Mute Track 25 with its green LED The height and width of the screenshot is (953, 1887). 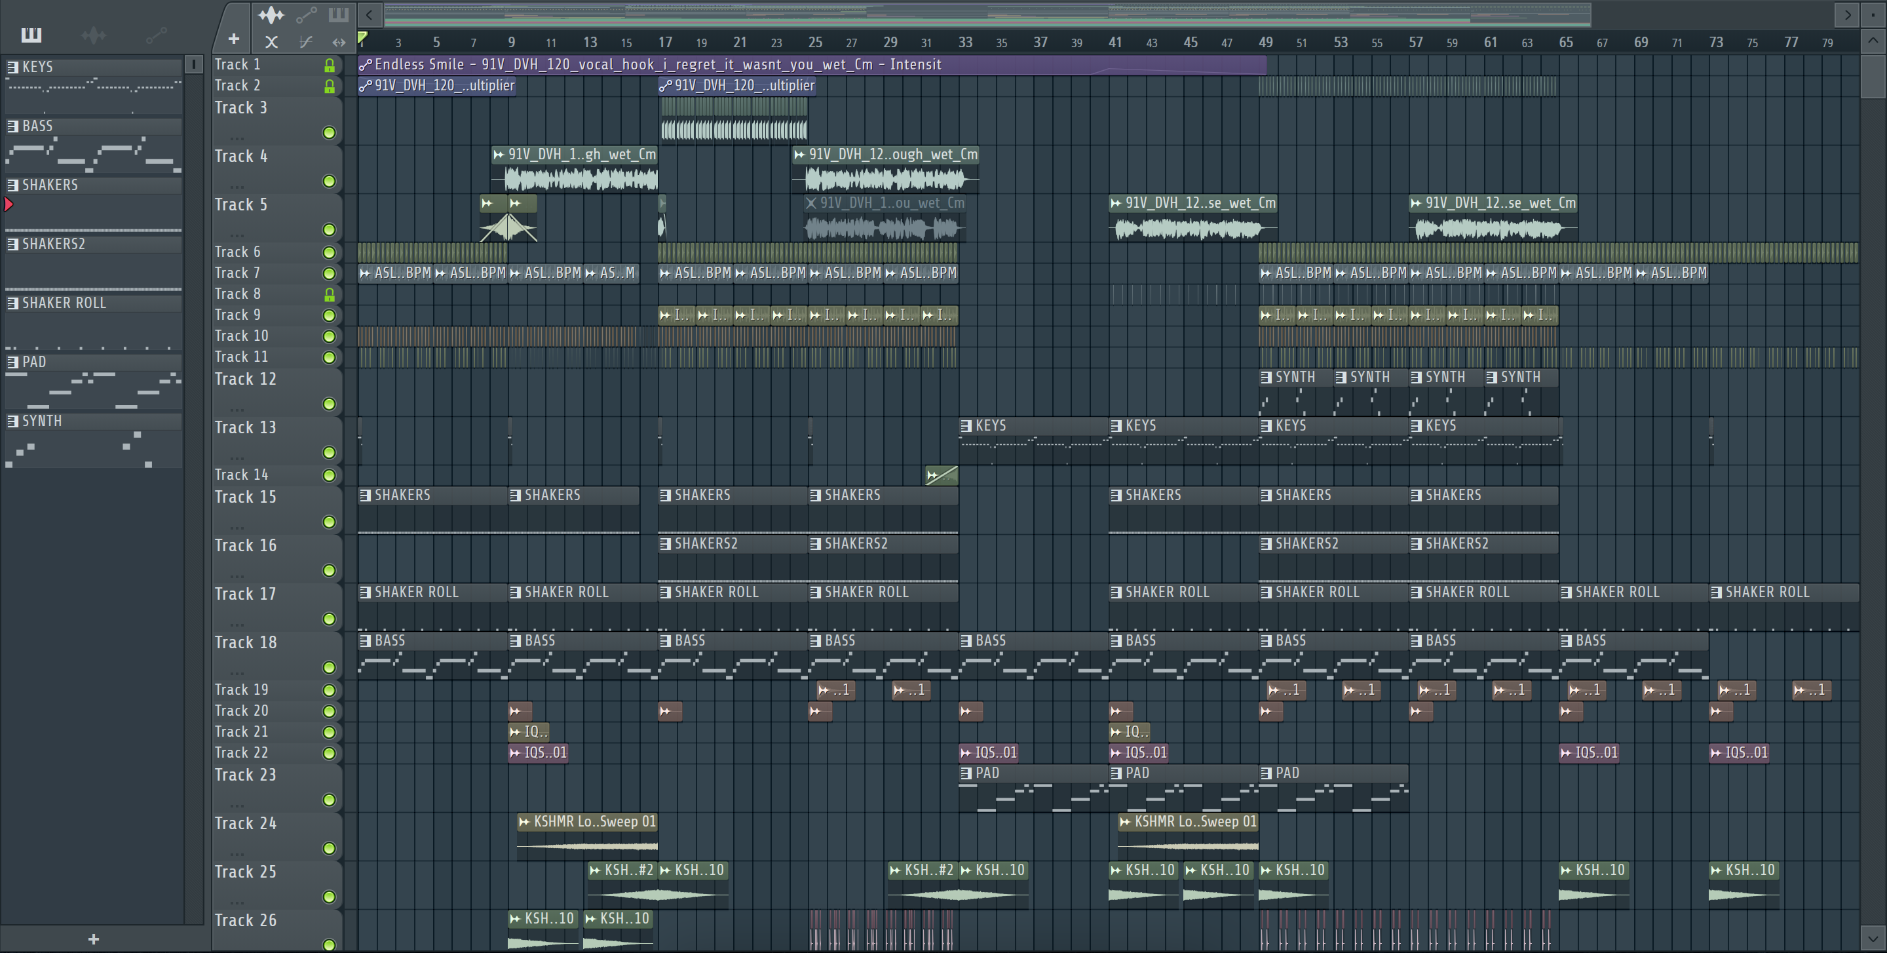pyautogui.click(x=330, y=897)
